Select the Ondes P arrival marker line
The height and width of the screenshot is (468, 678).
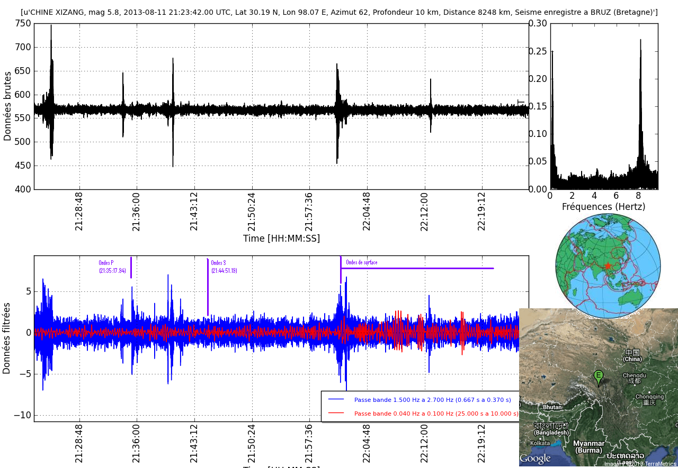[131, 268]
